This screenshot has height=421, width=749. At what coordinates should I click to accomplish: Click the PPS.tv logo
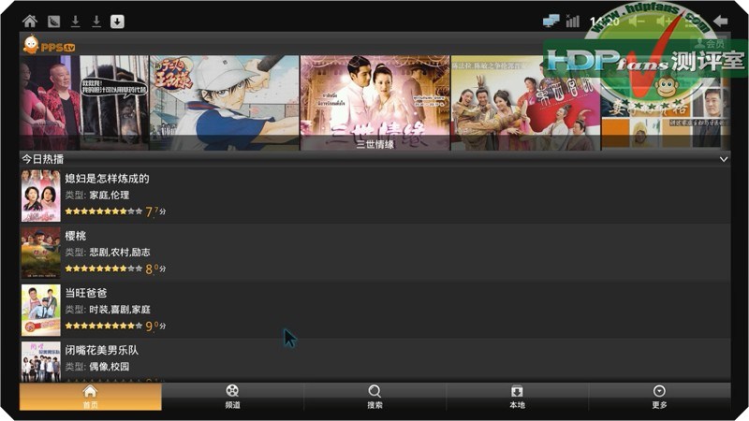point(49,45)
